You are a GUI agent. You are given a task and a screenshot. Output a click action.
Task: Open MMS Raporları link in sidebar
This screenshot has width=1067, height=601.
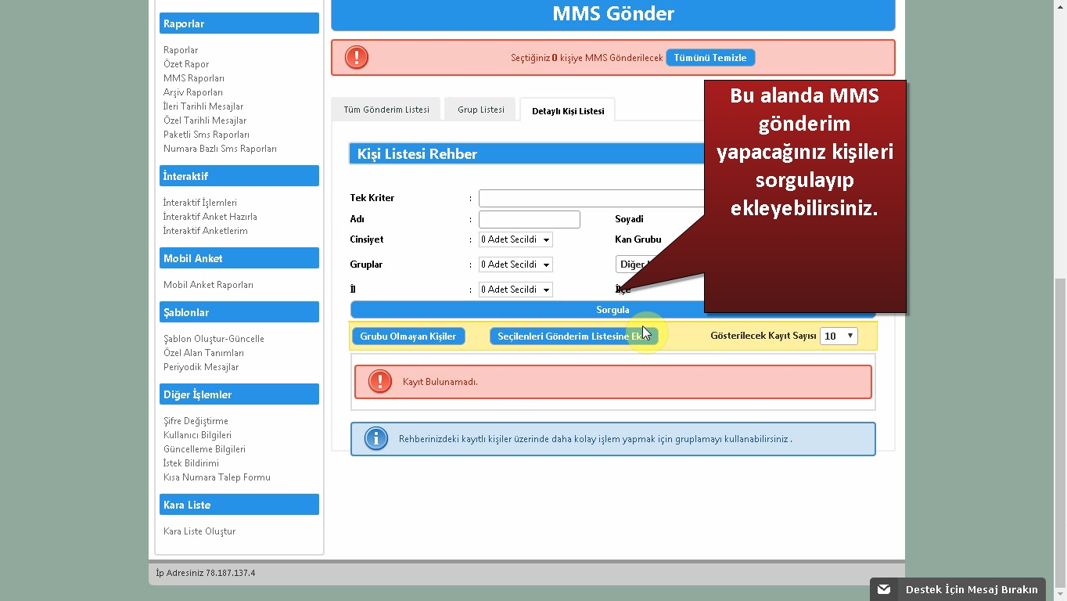tap(194, 78)
